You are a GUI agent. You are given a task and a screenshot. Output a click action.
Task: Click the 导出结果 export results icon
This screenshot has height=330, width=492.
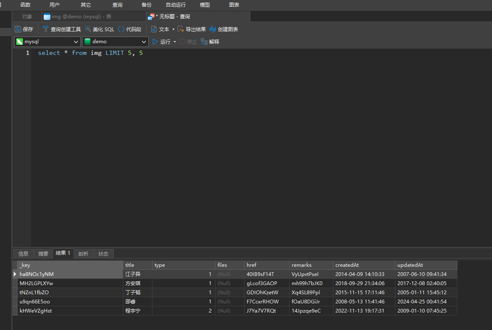[181, 30]
